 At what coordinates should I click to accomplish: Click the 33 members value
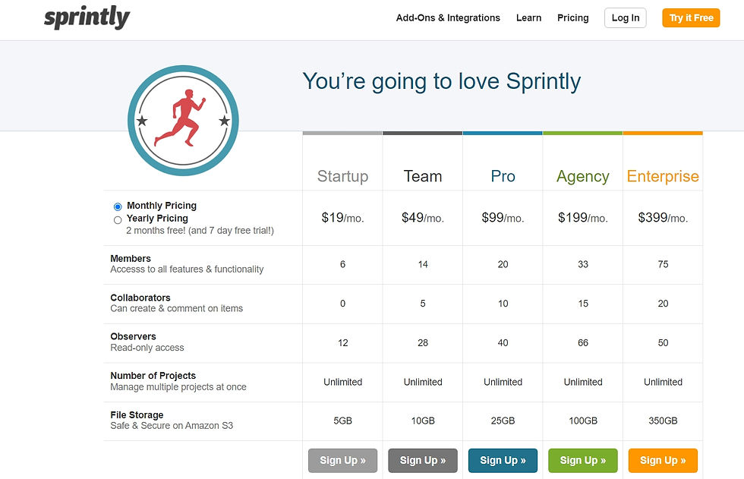point(583,264)
